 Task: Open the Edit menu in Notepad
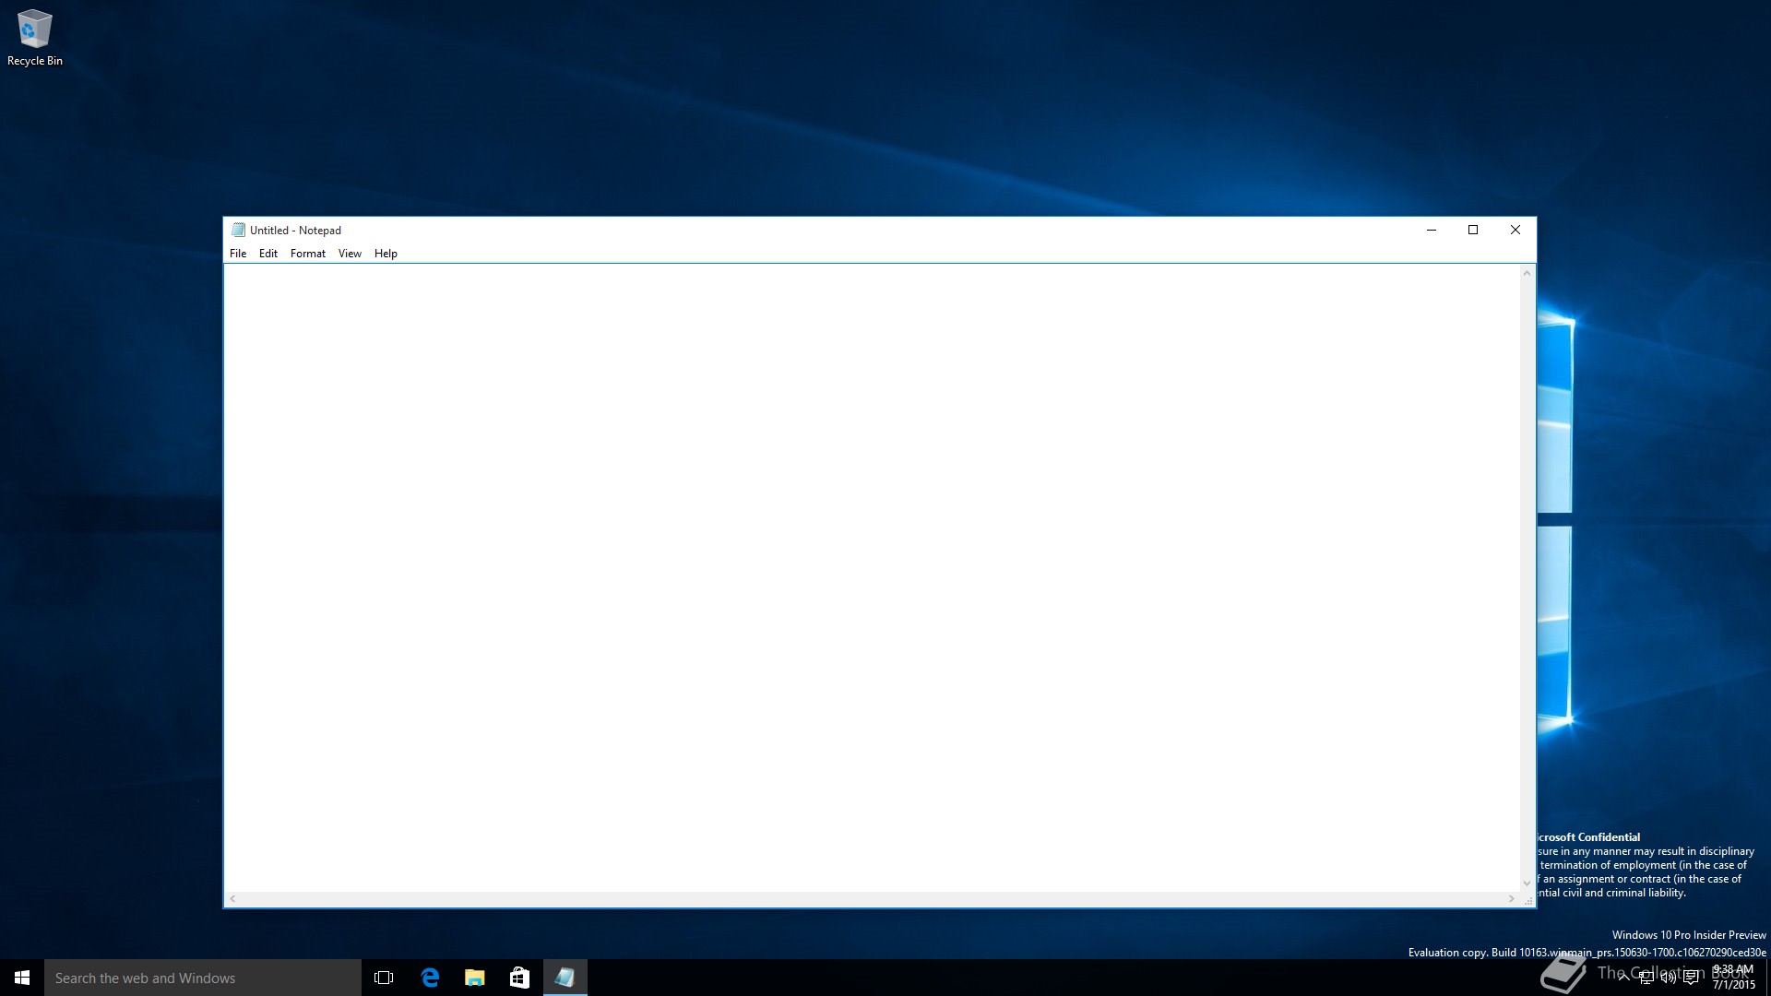coord(268,254)
